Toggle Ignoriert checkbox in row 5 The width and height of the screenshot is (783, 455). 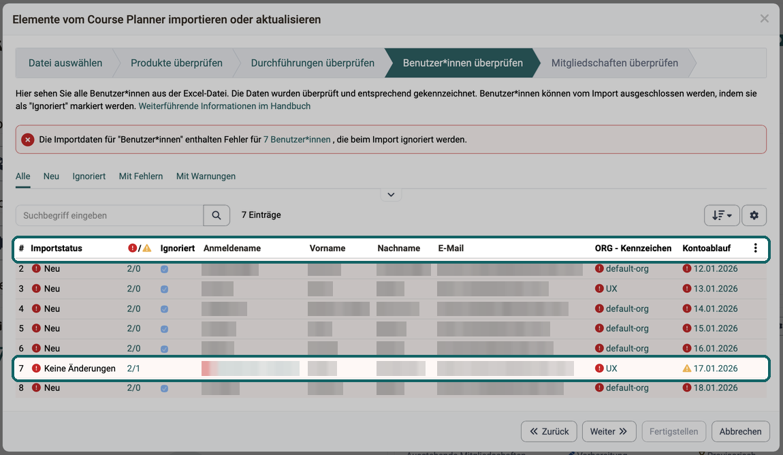tap(164, 329)
